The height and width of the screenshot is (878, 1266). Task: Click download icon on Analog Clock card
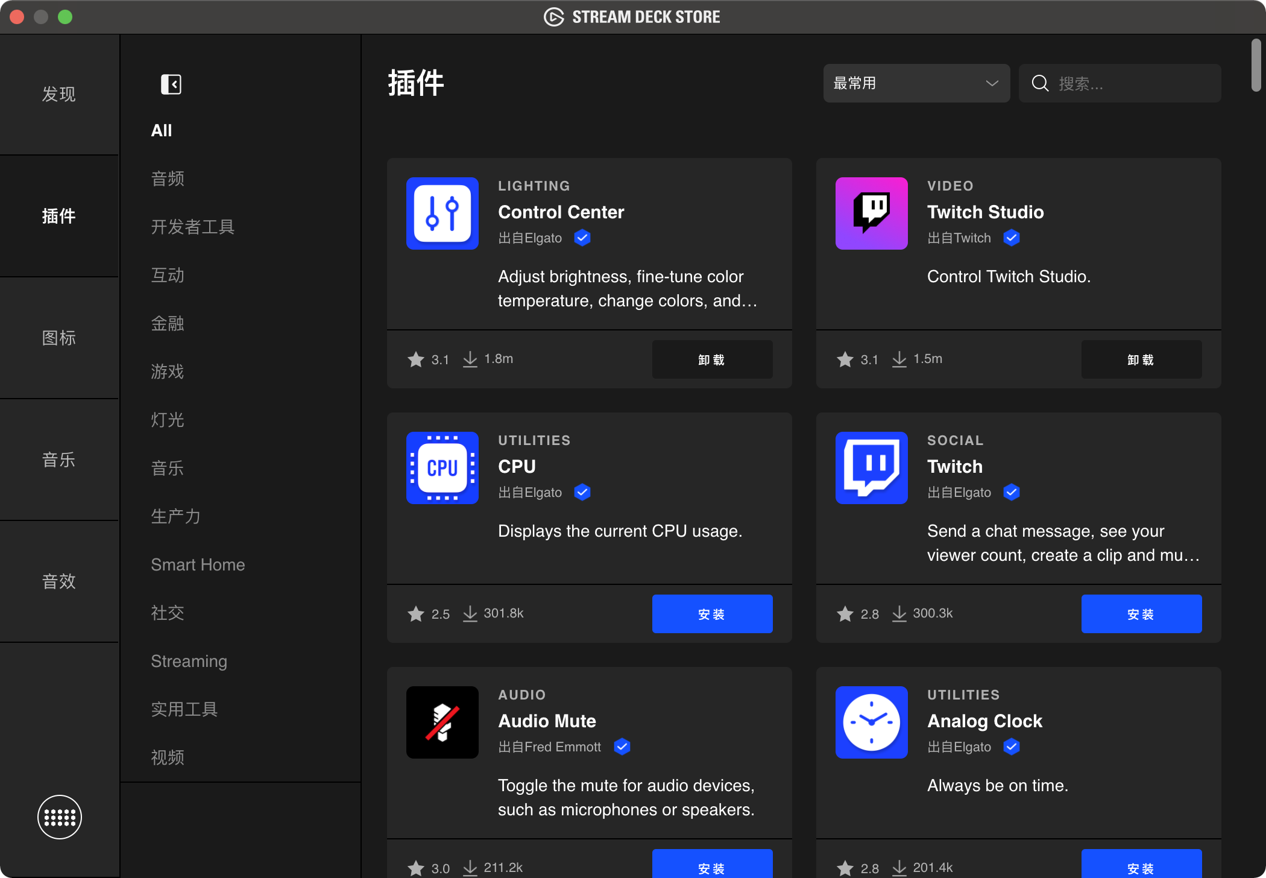[x=899, y=868]
